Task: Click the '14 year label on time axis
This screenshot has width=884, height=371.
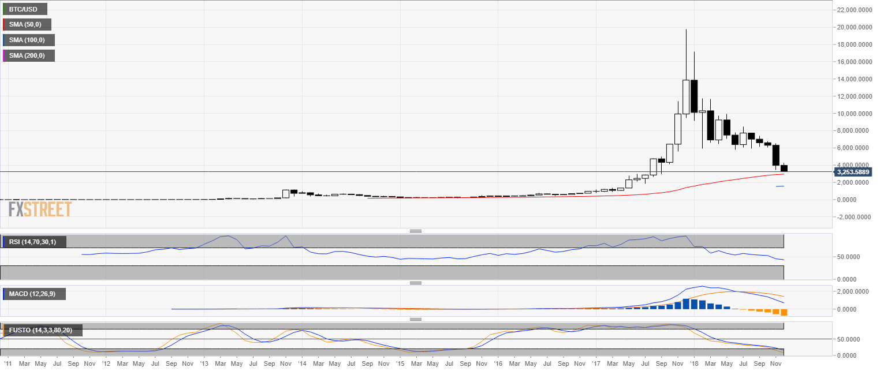Action: (x=302, y=365)
